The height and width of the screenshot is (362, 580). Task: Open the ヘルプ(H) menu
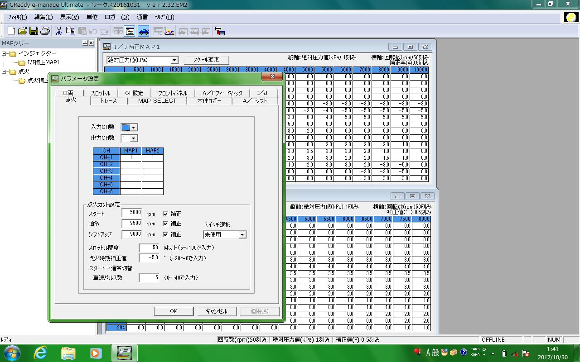point(164,17)
